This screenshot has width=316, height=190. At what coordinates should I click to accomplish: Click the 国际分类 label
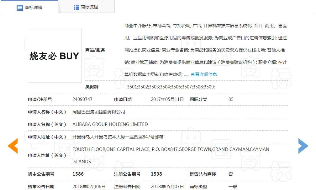(x=198, y=99)
